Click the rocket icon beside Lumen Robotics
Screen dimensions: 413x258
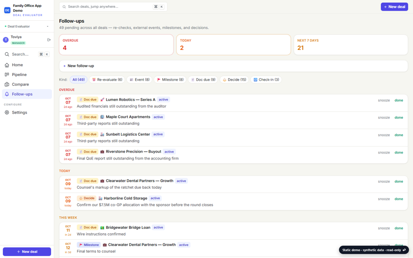click(x=102, y=100)
